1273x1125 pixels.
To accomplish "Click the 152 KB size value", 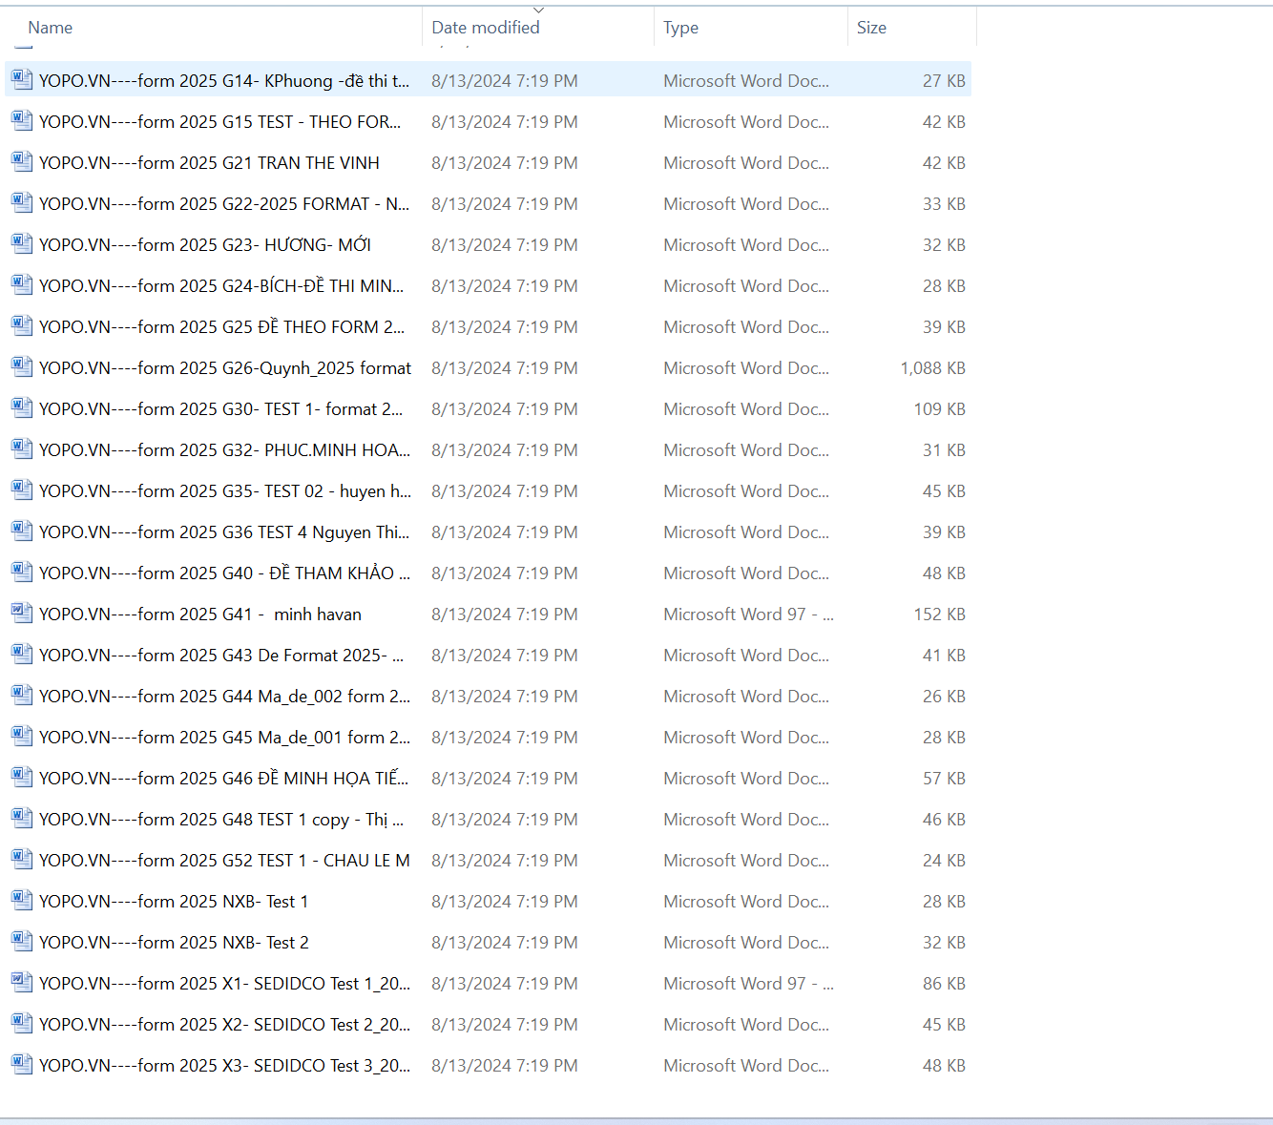I will click(939, 615).
